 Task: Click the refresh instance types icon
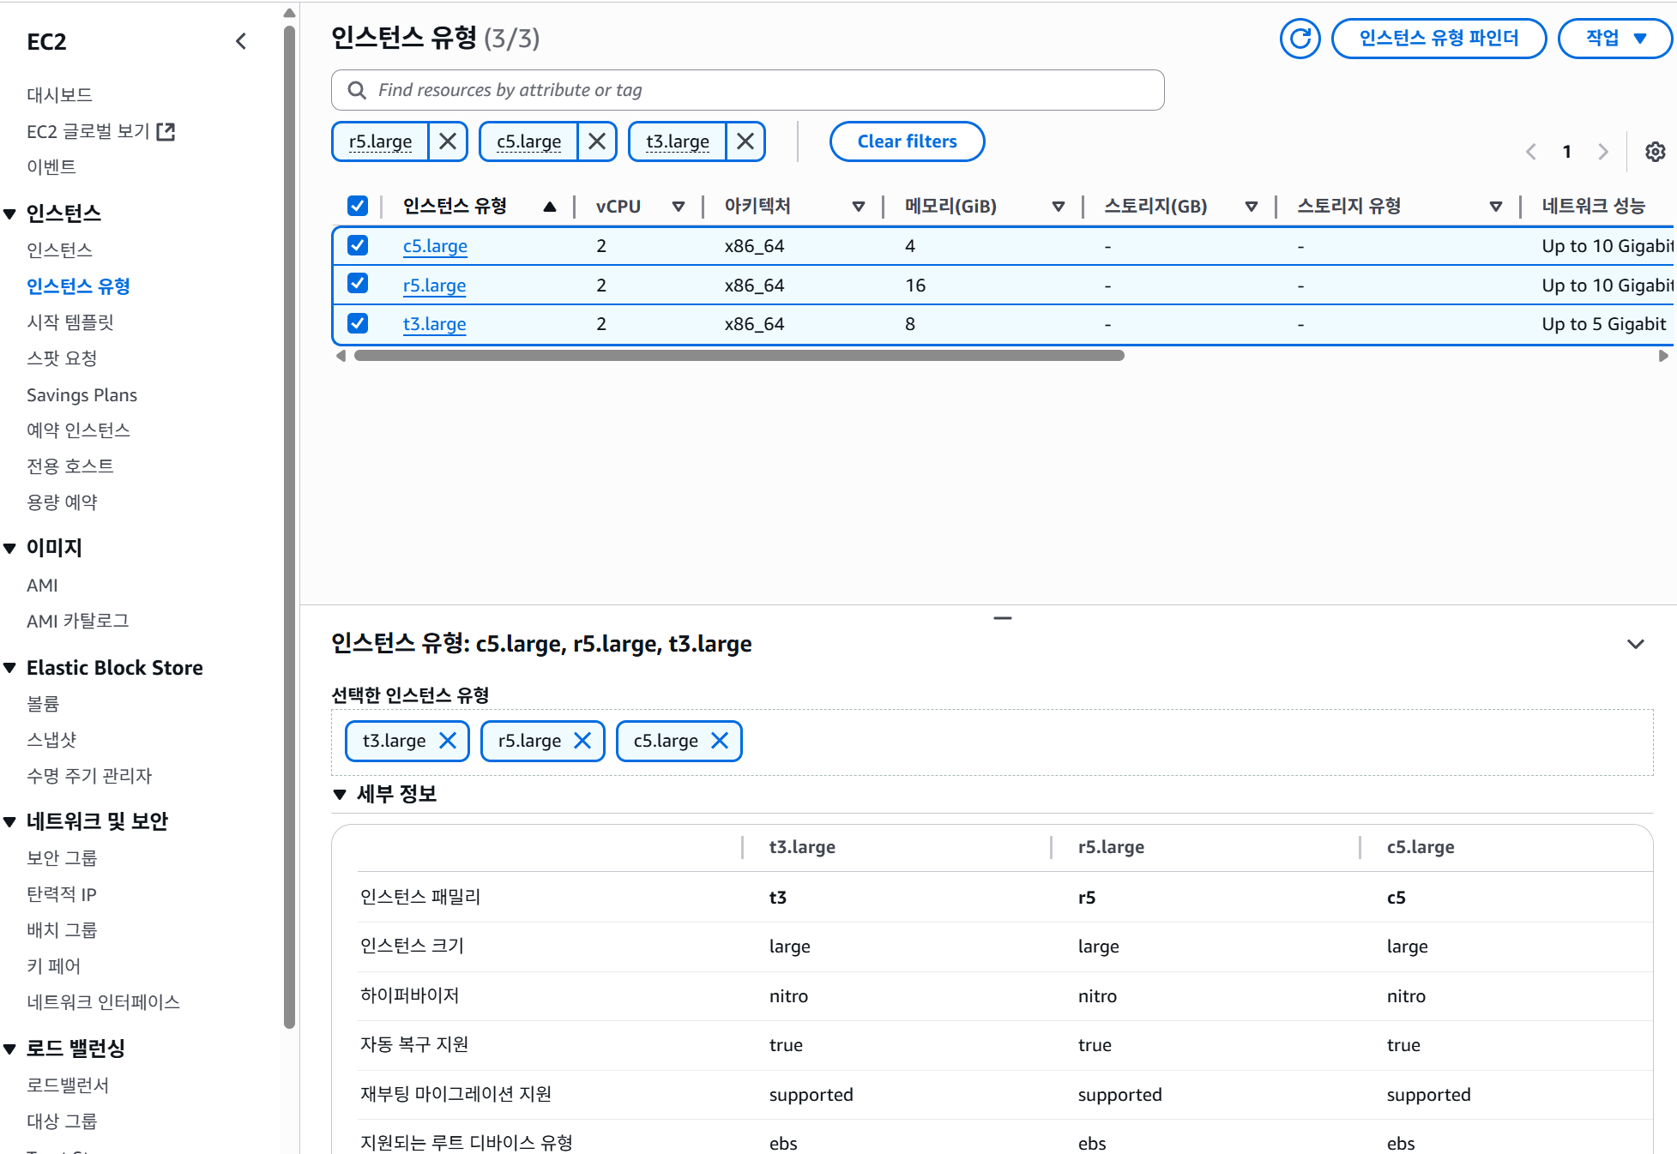pyautogui.click(x=1300, y=39)
